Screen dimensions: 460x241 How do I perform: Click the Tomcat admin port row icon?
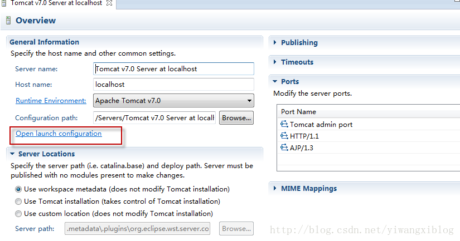pyautogui.click(x=284, y=124)
